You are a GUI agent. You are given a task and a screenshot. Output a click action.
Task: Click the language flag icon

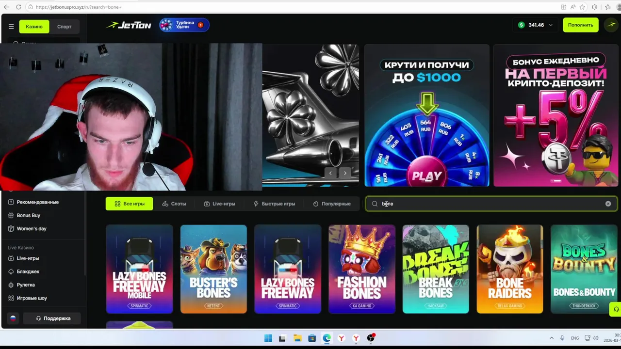pyautogui.click(x=13, y=318)
